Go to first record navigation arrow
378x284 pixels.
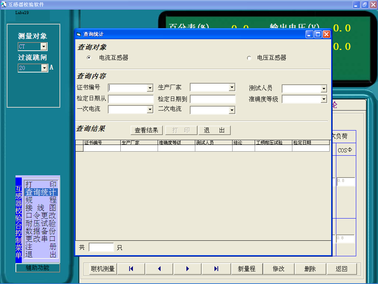click(x=131, y=269)
